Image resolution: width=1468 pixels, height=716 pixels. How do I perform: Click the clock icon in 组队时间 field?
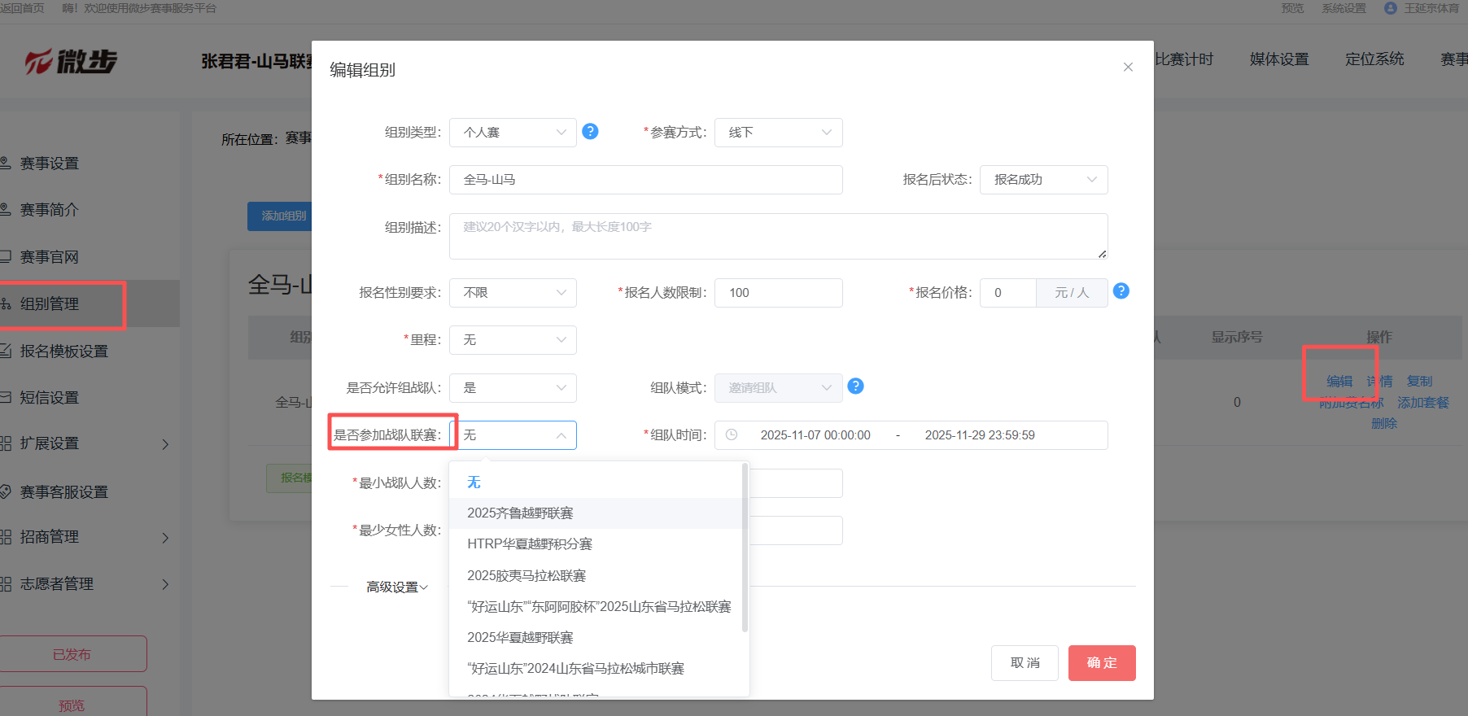click(x=732, y=435)
